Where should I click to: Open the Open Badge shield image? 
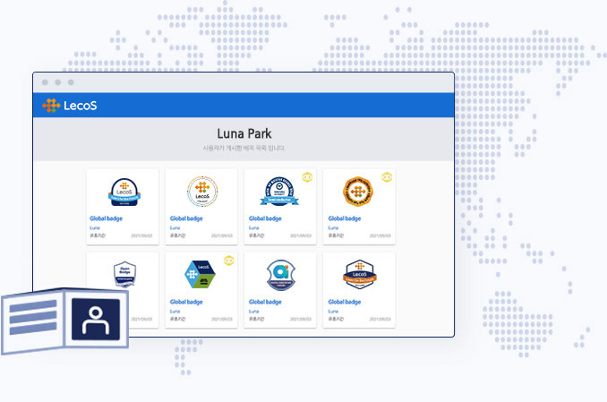123,275
